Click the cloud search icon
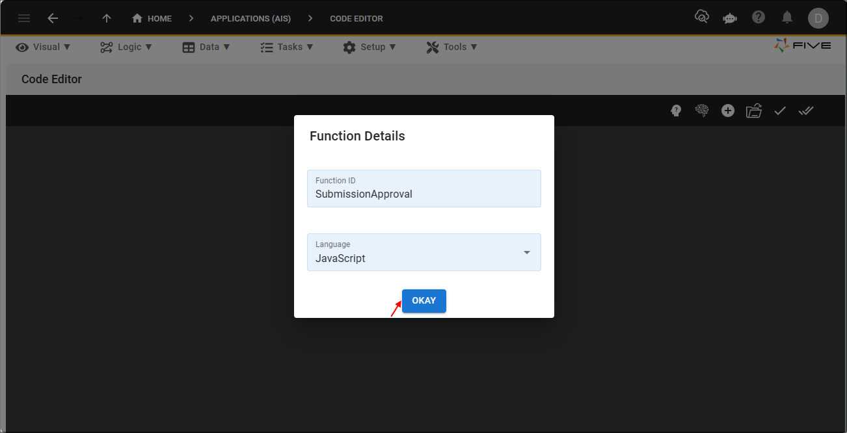The height and width of the screenshot is (433, 847). click(x=702, y=17)
